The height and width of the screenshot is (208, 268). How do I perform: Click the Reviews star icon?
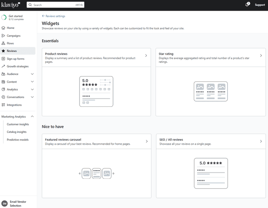[3, 51]
